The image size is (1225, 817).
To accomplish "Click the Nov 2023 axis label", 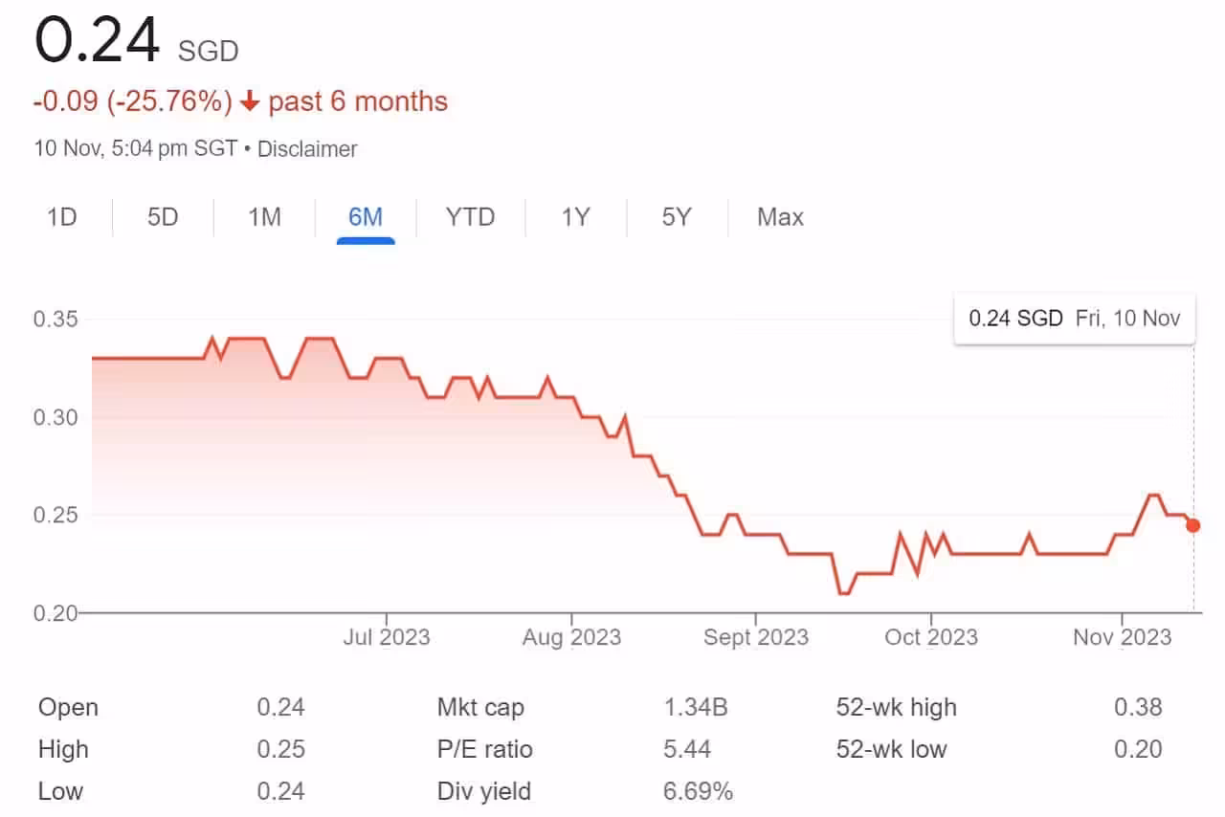I will click(x=1122, y=637).
